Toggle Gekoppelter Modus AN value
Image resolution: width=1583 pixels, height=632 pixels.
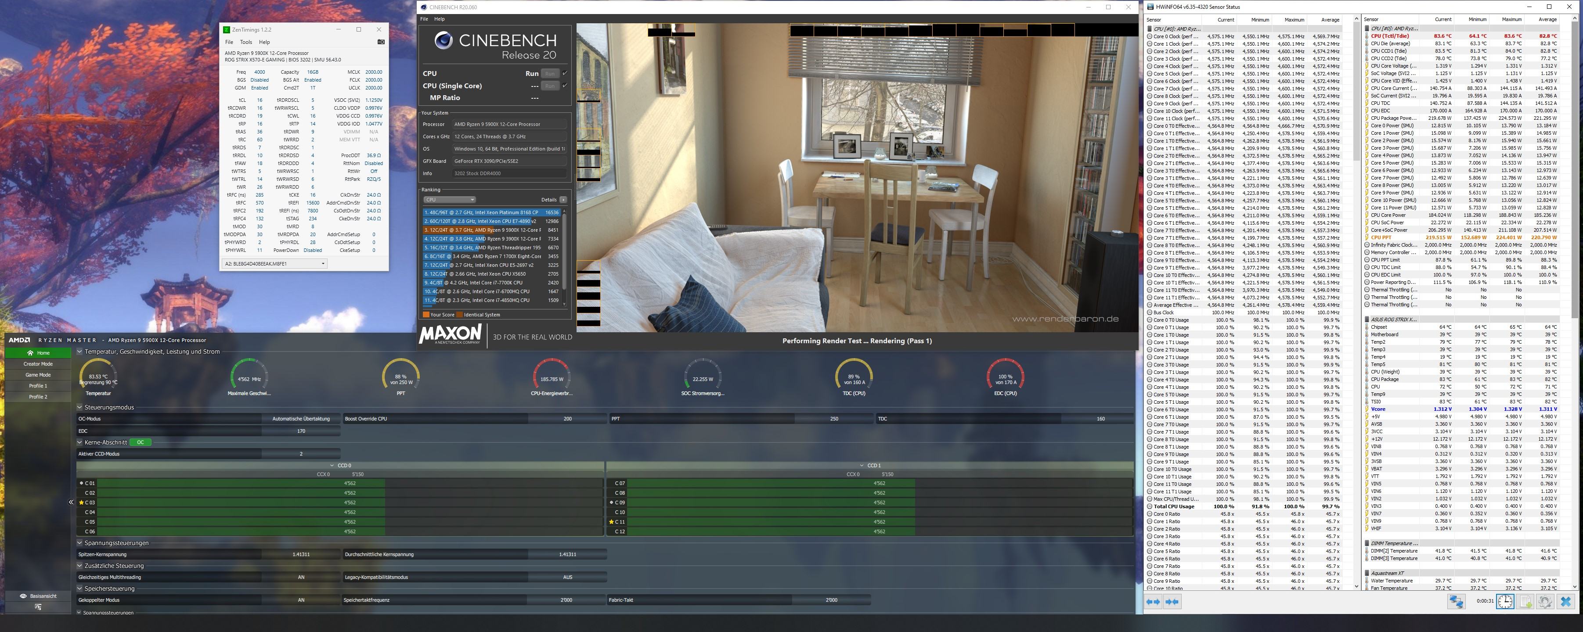tap(301, 600)
